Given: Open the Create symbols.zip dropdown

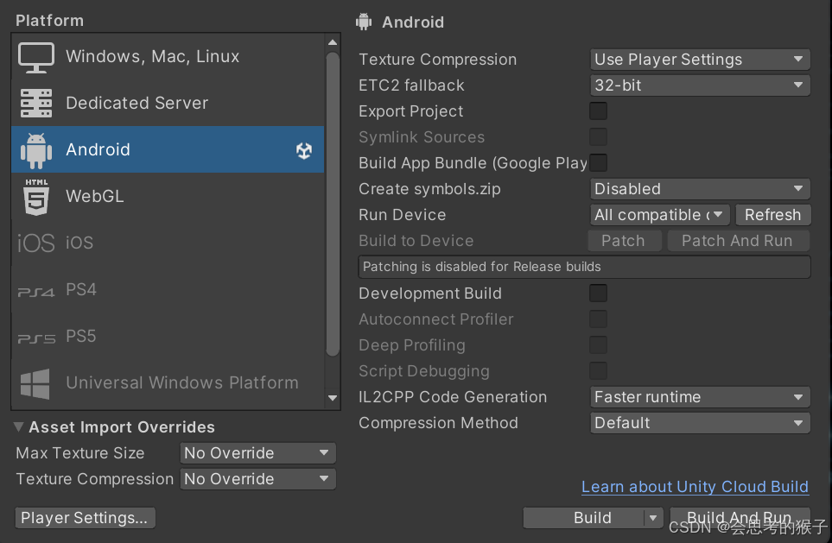Looking at the screenshot, I should [x=700, y=189].
